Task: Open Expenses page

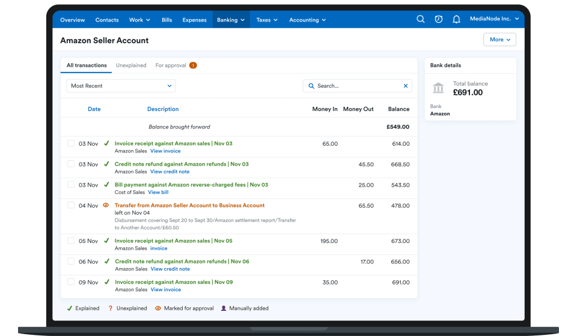Action: pos(194,20)
